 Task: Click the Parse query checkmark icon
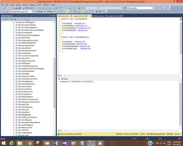[x=58, y=11]
